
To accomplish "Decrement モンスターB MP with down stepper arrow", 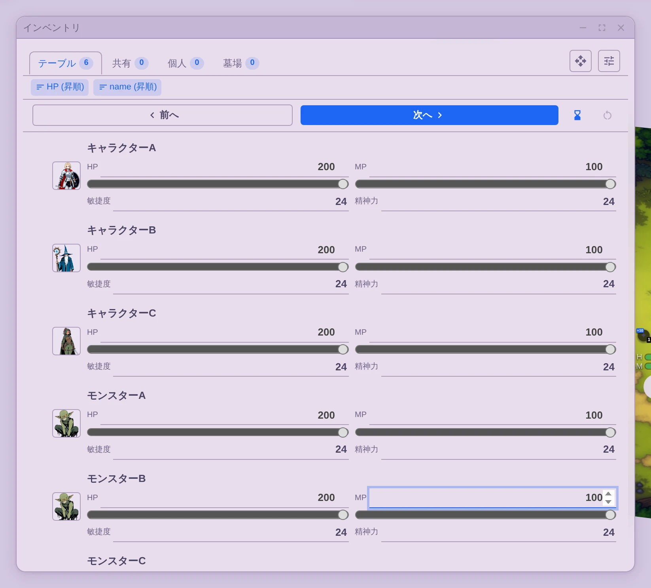I will pos(608,502).
